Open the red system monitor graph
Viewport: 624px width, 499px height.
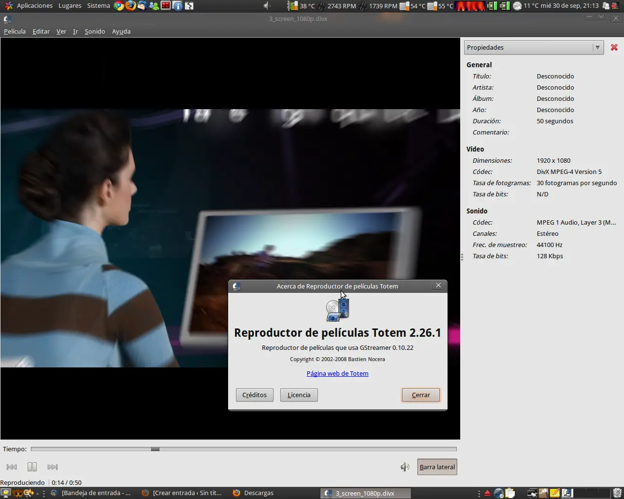[x=470, y=6]
